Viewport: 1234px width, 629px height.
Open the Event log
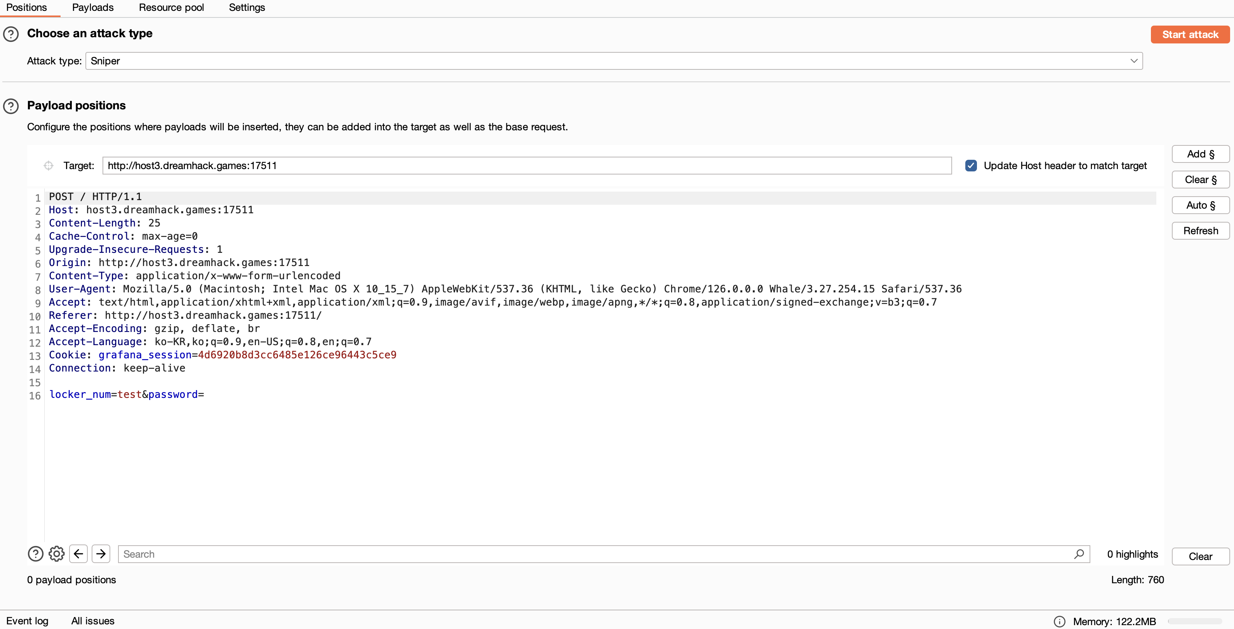pyautogui.click(x=27, y=621)
